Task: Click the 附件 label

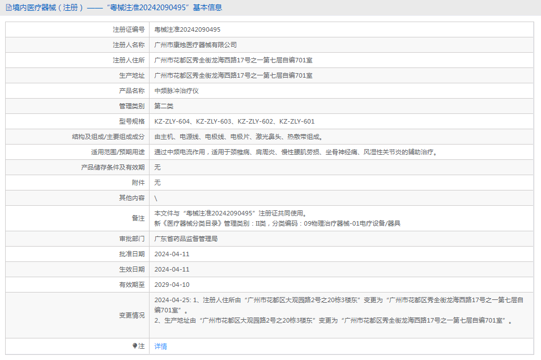Action: 138,183
